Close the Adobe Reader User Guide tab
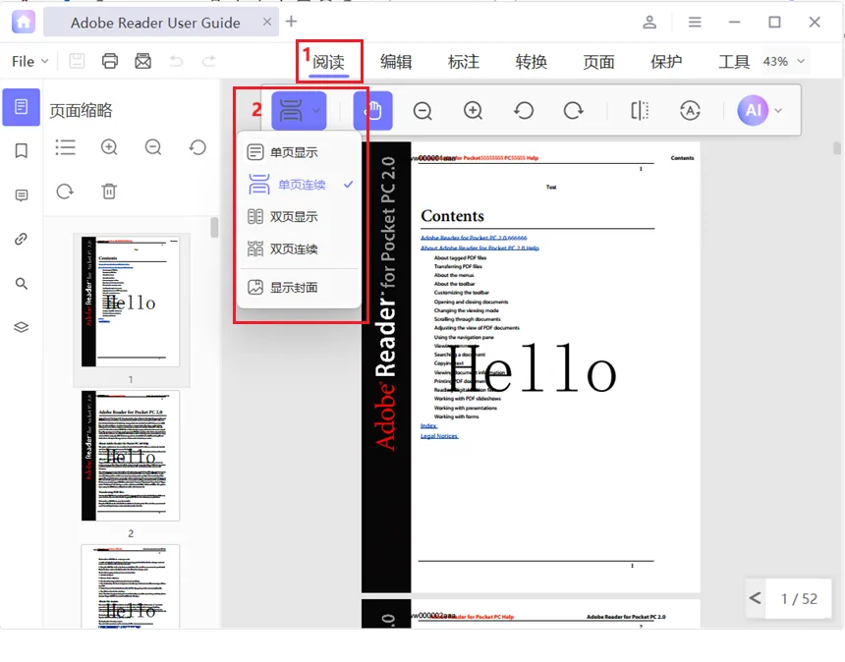The width and height of the screenshot is (845, 662). click(267, 22)
